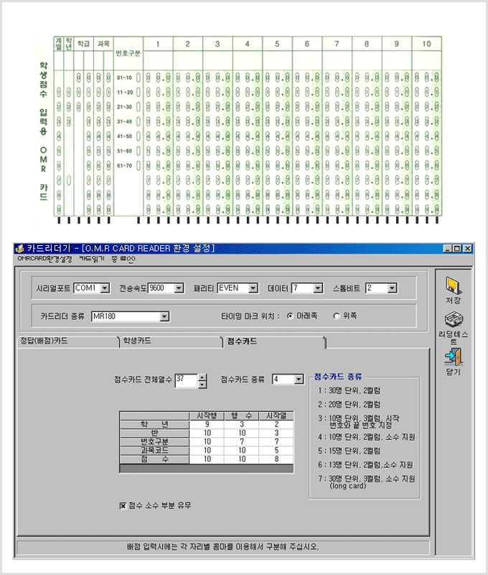Minimize the card reader window
The width and height of the screenshot is (488, 575).
(x=447, y=249)
